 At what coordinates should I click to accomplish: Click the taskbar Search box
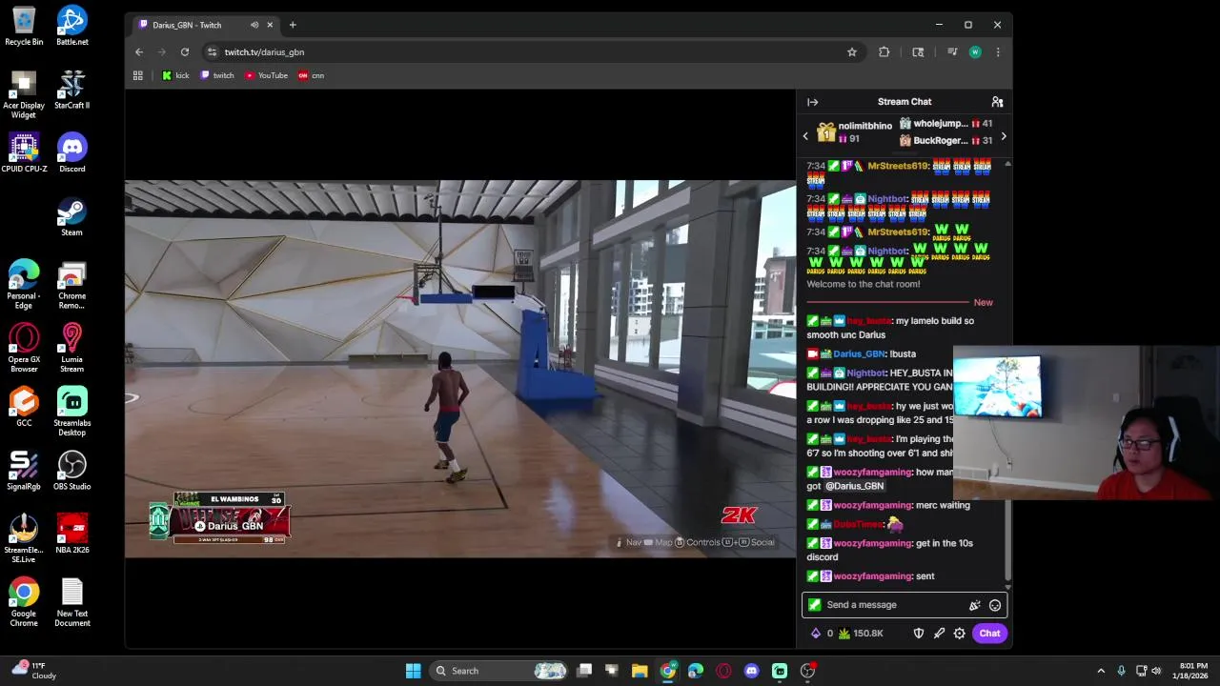(500, 671)
